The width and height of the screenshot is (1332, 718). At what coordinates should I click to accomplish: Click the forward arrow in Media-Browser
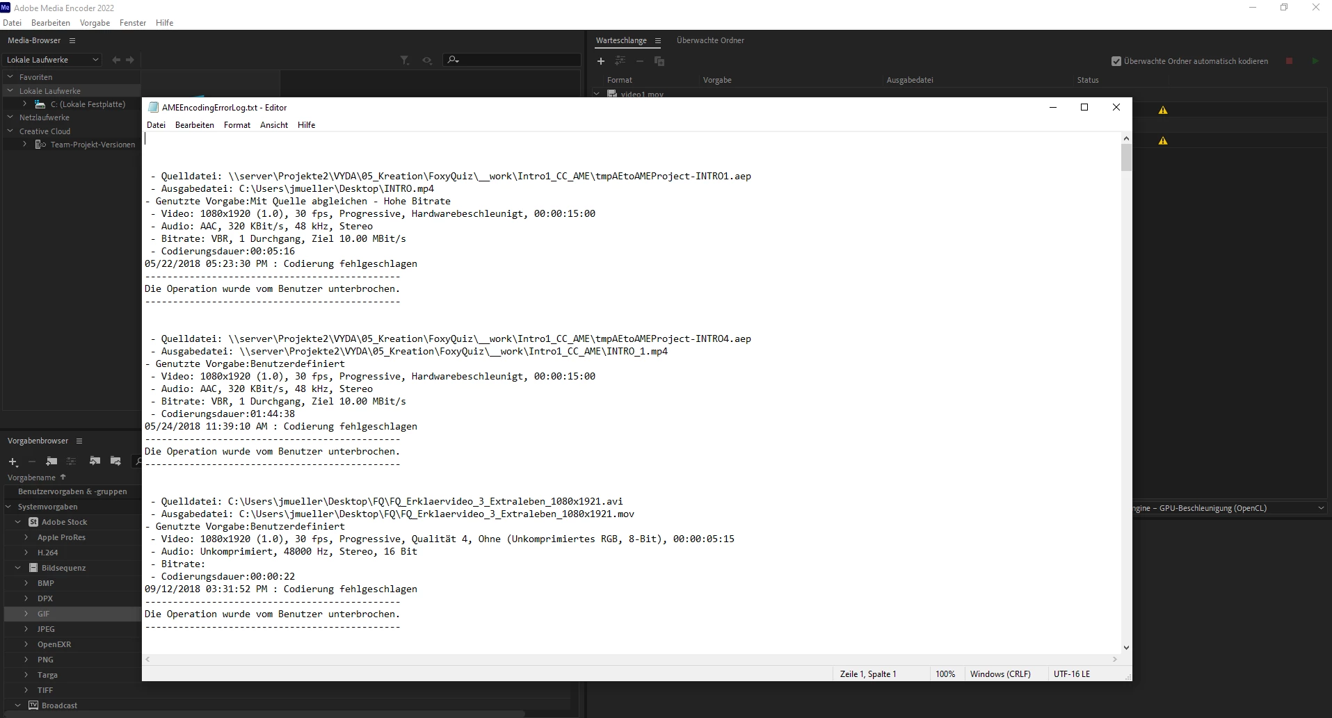[130, 60]
